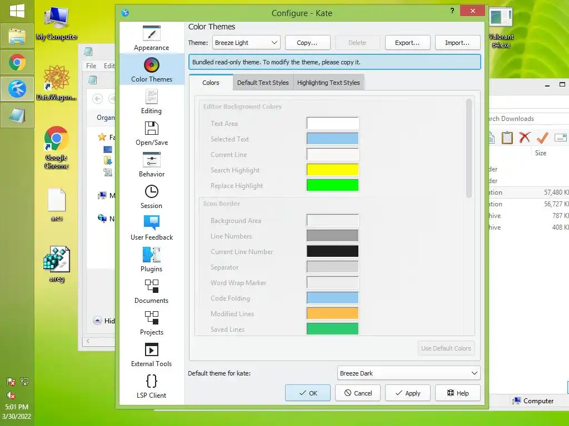Image resolution: width=569 pixels, height=426 pixels.
Task: Open the External Tools settings page
Action: (x=151, y=354)
